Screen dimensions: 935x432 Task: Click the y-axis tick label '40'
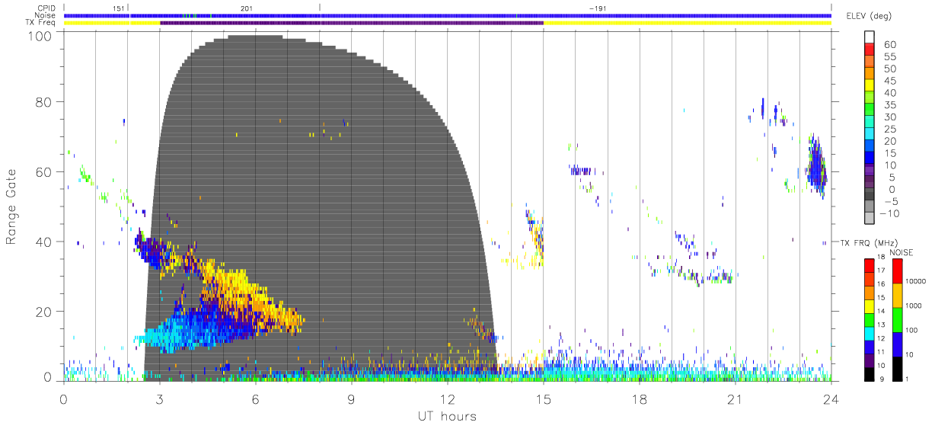coord(43,242)
